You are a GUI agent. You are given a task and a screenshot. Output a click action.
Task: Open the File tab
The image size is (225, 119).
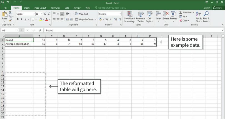pos(5,8)
